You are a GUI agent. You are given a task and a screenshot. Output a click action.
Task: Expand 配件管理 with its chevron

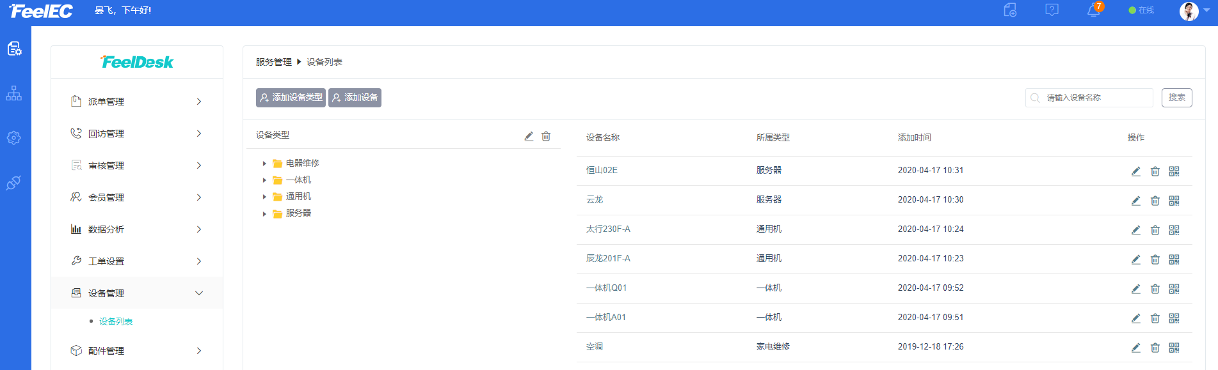(x=199, y=351)
